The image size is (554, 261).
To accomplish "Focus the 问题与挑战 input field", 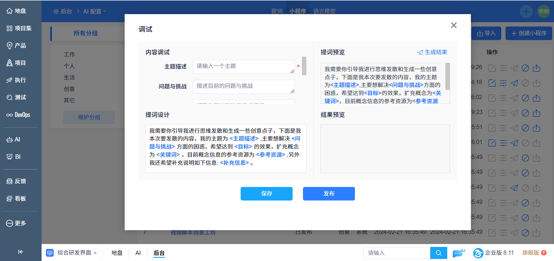I will point(244,87).
